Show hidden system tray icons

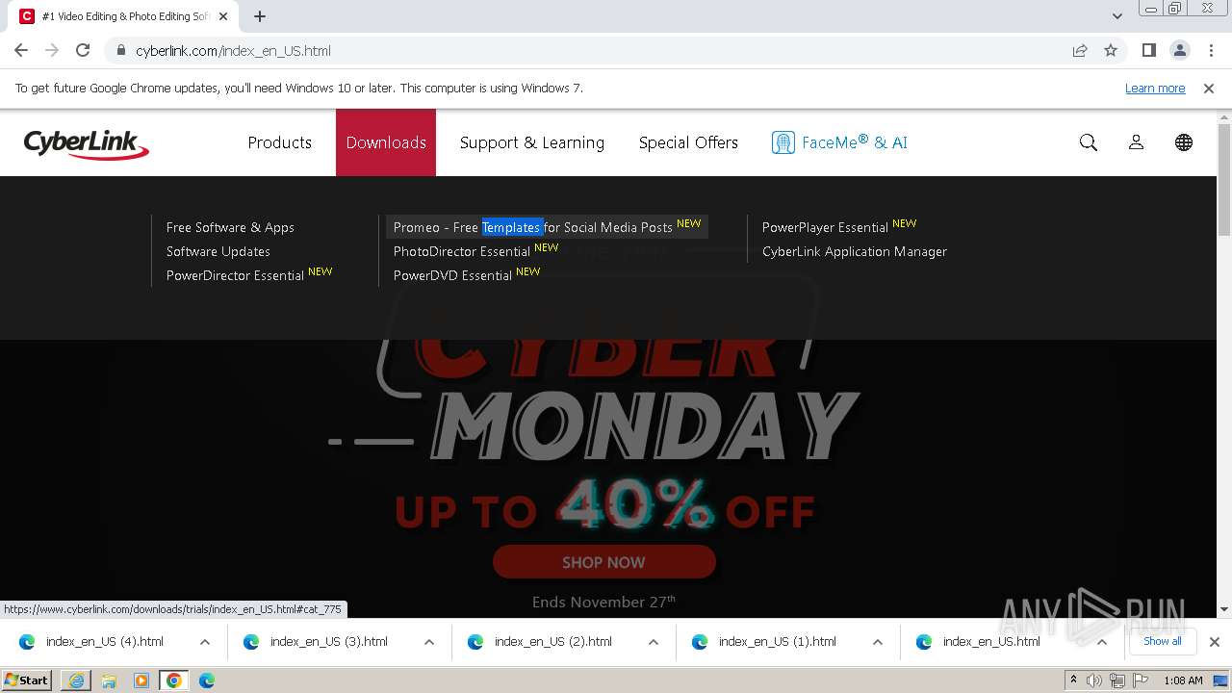click(1073, 680)
